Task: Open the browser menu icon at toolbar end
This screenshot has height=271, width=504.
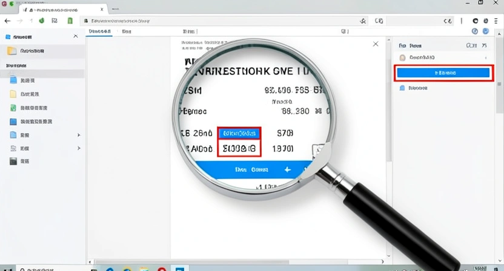Action: tap(496, 21)
